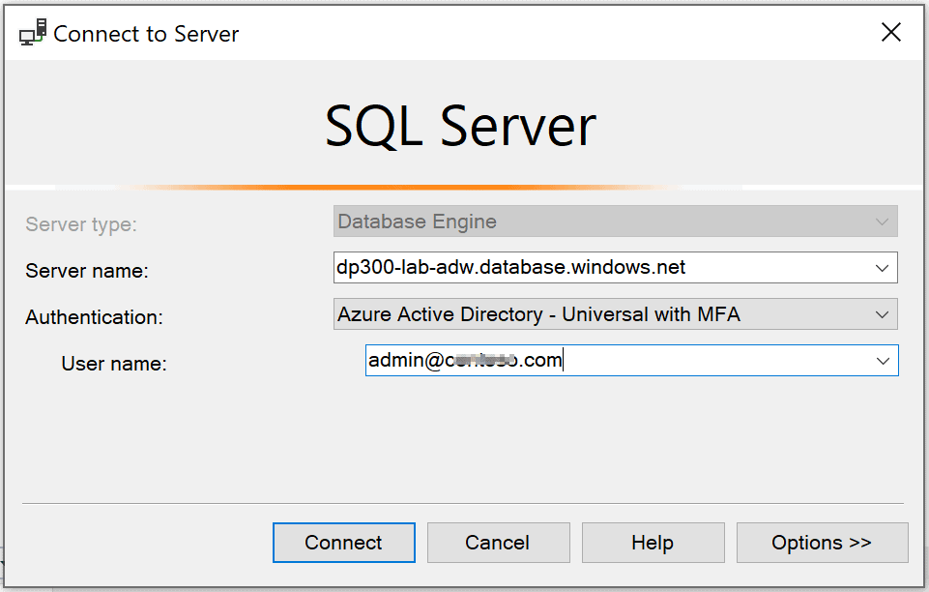Open the Help dialog

click(653, 542)
